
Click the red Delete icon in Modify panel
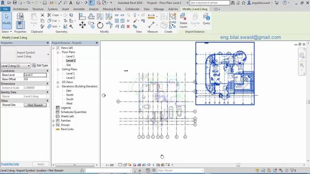coord(128,27)
